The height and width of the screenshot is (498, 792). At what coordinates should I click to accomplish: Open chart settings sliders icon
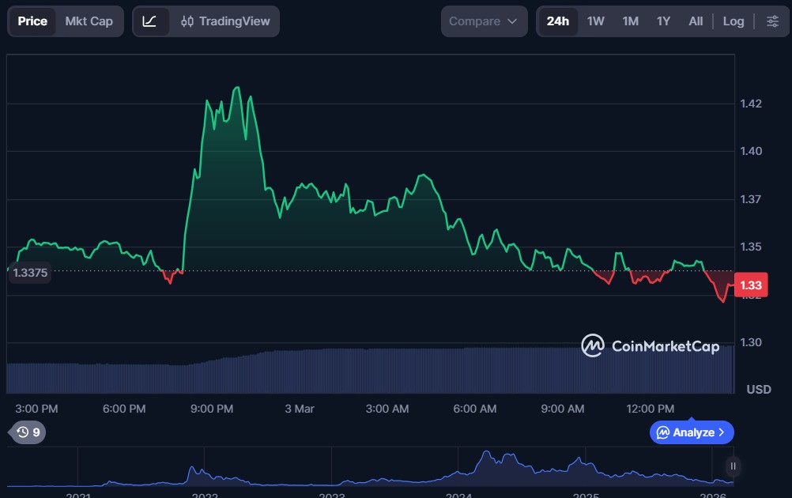pos(772,21)
